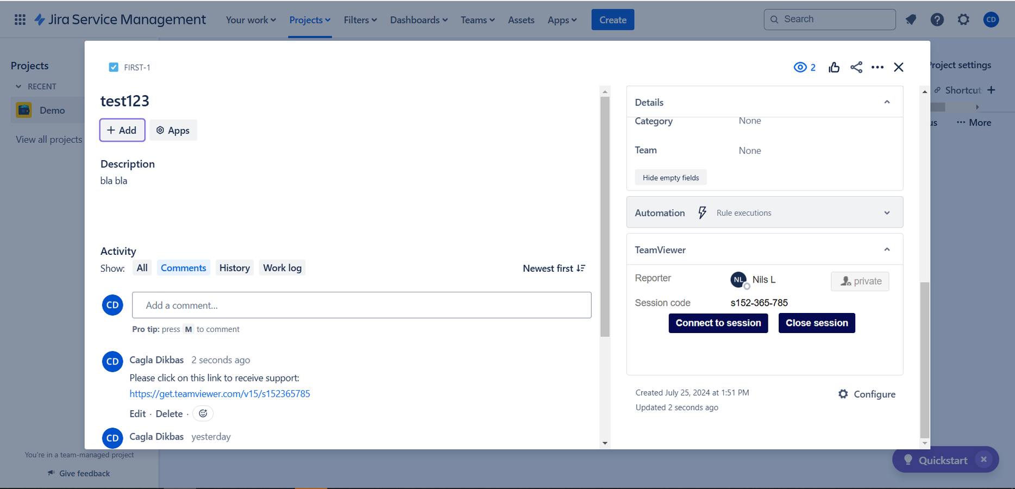Viewport: 1015px width, 489px height.
Task: Open the app switcher grid icon
Action: coord(20,20)
